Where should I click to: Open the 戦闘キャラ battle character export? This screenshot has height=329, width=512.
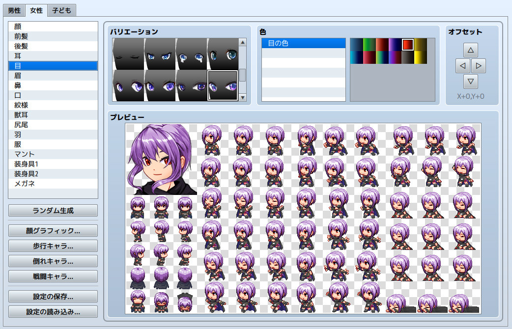coord(53,276)
